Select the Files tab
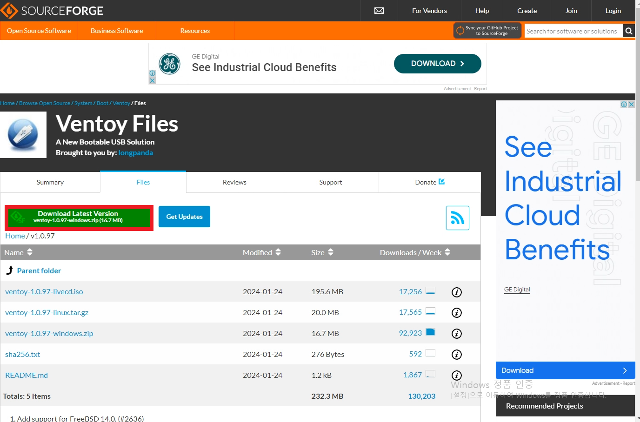The width and height of the screenshot is (640, 422). pyautogui.click(x=143, y=182)
